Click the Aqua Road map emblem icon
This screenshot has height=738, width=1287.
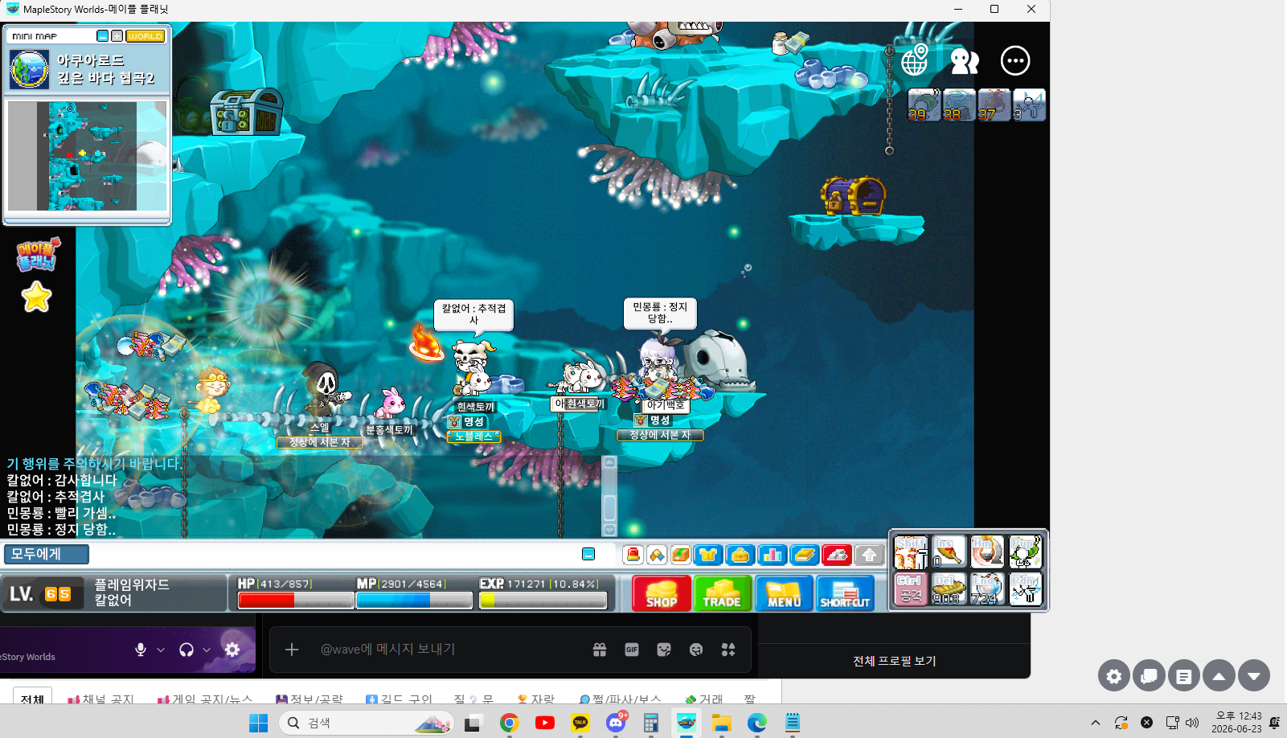pos(30,69)
